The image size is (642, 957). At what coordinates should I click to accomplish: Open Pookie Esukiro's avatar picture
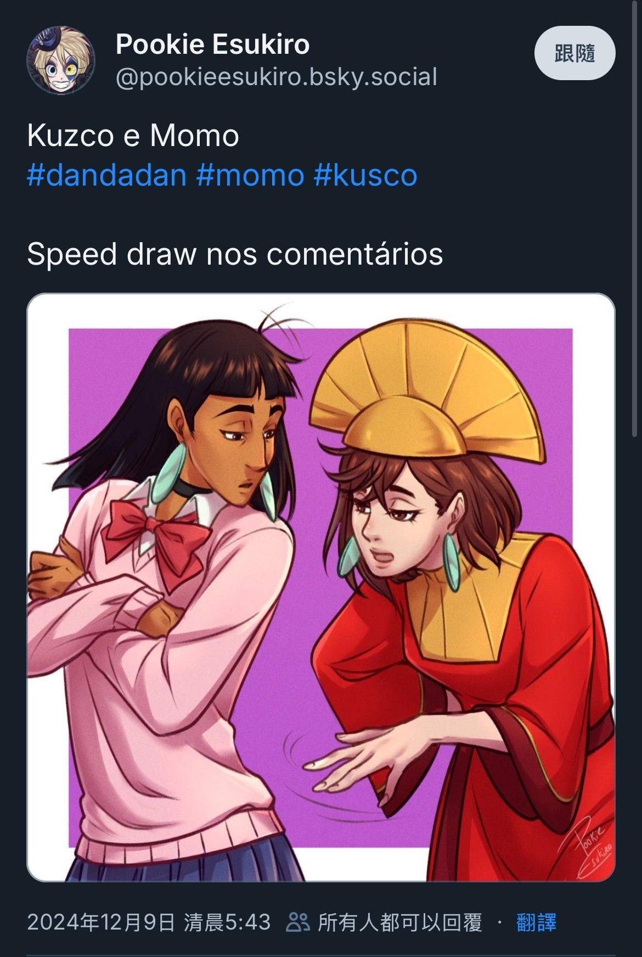point(61,60)
